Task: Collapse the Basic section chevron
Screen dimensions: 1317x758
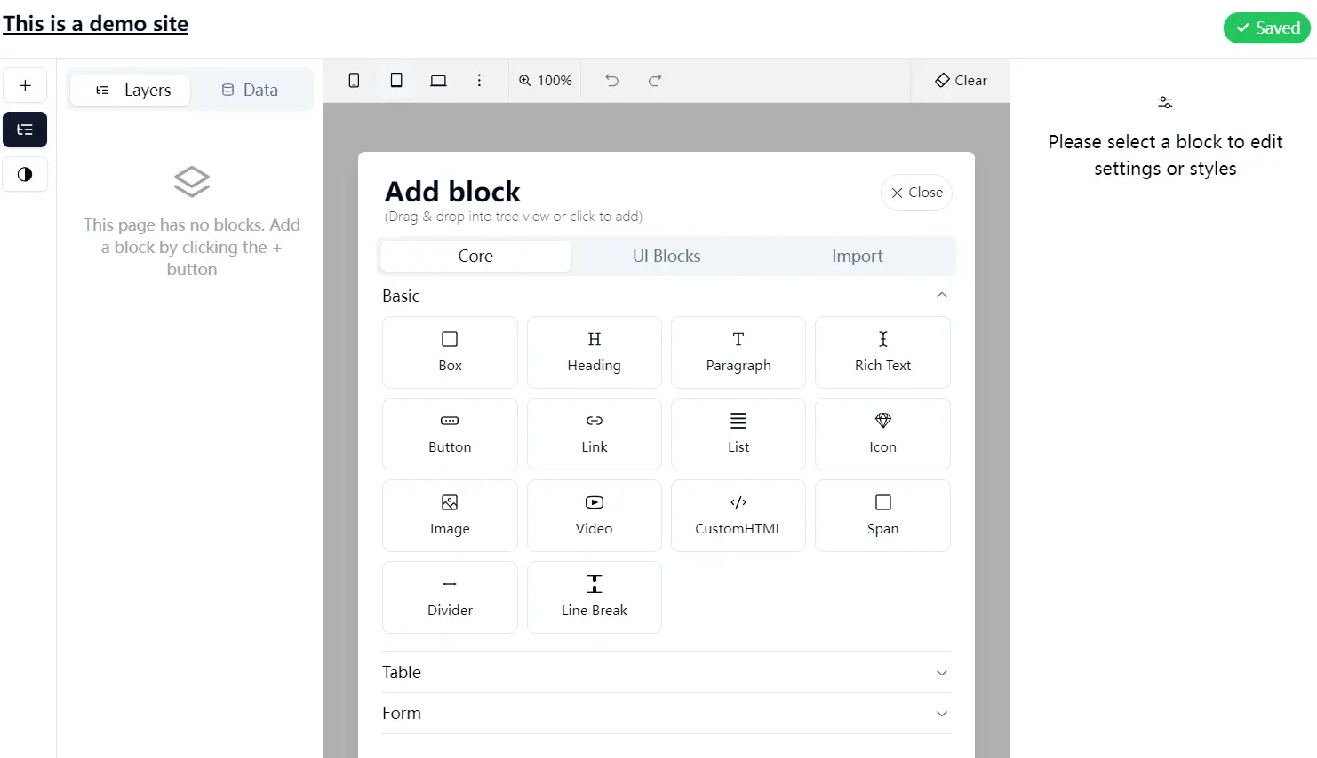Action: [942, 295]
